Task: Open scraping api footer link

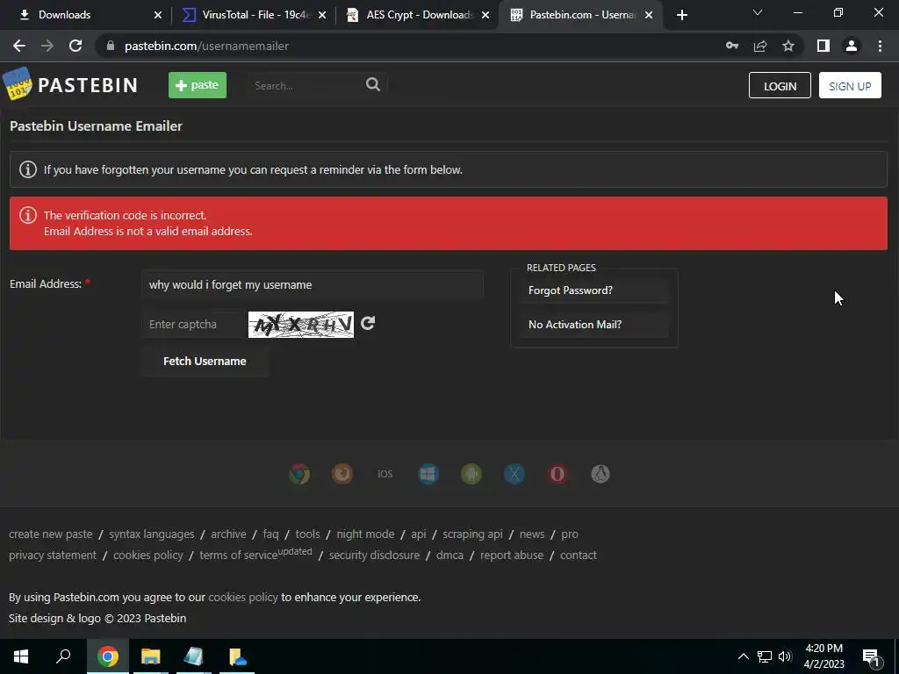Action: pyautogui.click(x=472, y=534)
